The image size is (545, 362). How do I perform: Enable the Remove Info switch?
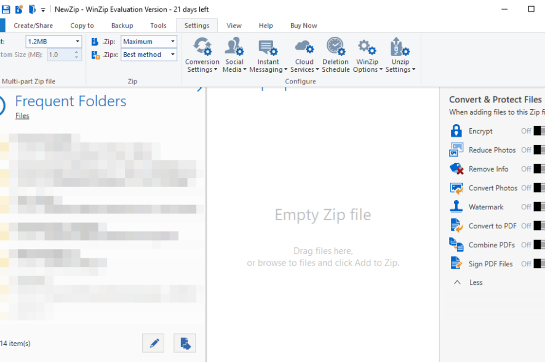[x=539, y=169]
